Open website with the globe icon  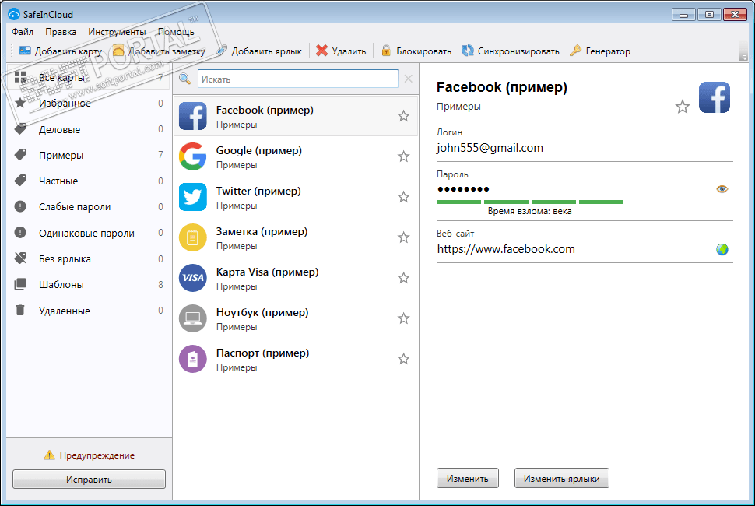722,249
